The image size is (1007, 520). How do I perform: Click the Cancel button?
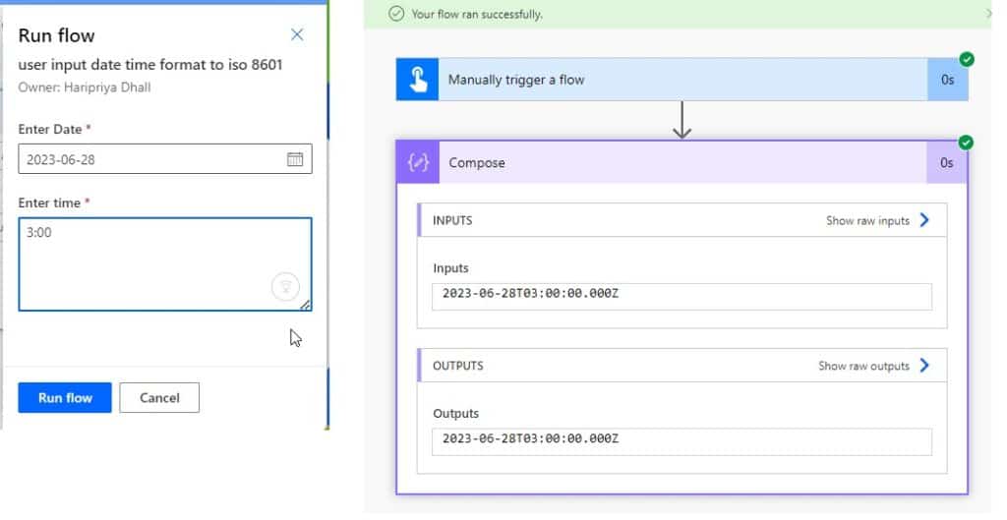pyautogui.click(x=159, y=397)
